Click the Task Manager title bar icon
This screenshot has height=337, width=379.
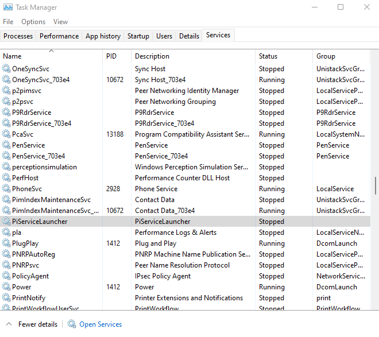pyautogui.click(x=8, y=7)
